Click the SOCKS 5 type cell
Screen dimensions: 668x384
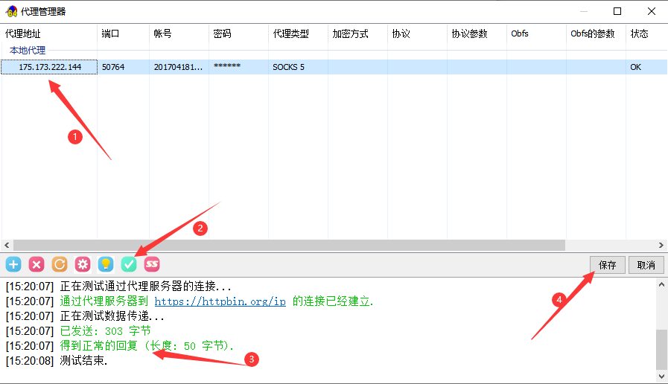click(288, 67)
